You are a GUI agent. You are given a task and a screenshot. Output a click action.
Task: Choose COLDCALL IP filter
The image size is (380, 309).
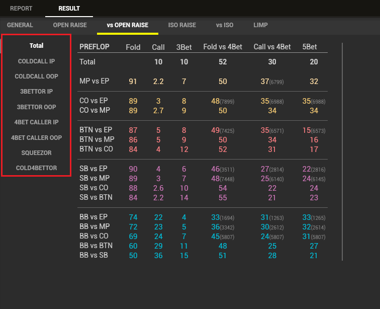(x=36, y=61)
